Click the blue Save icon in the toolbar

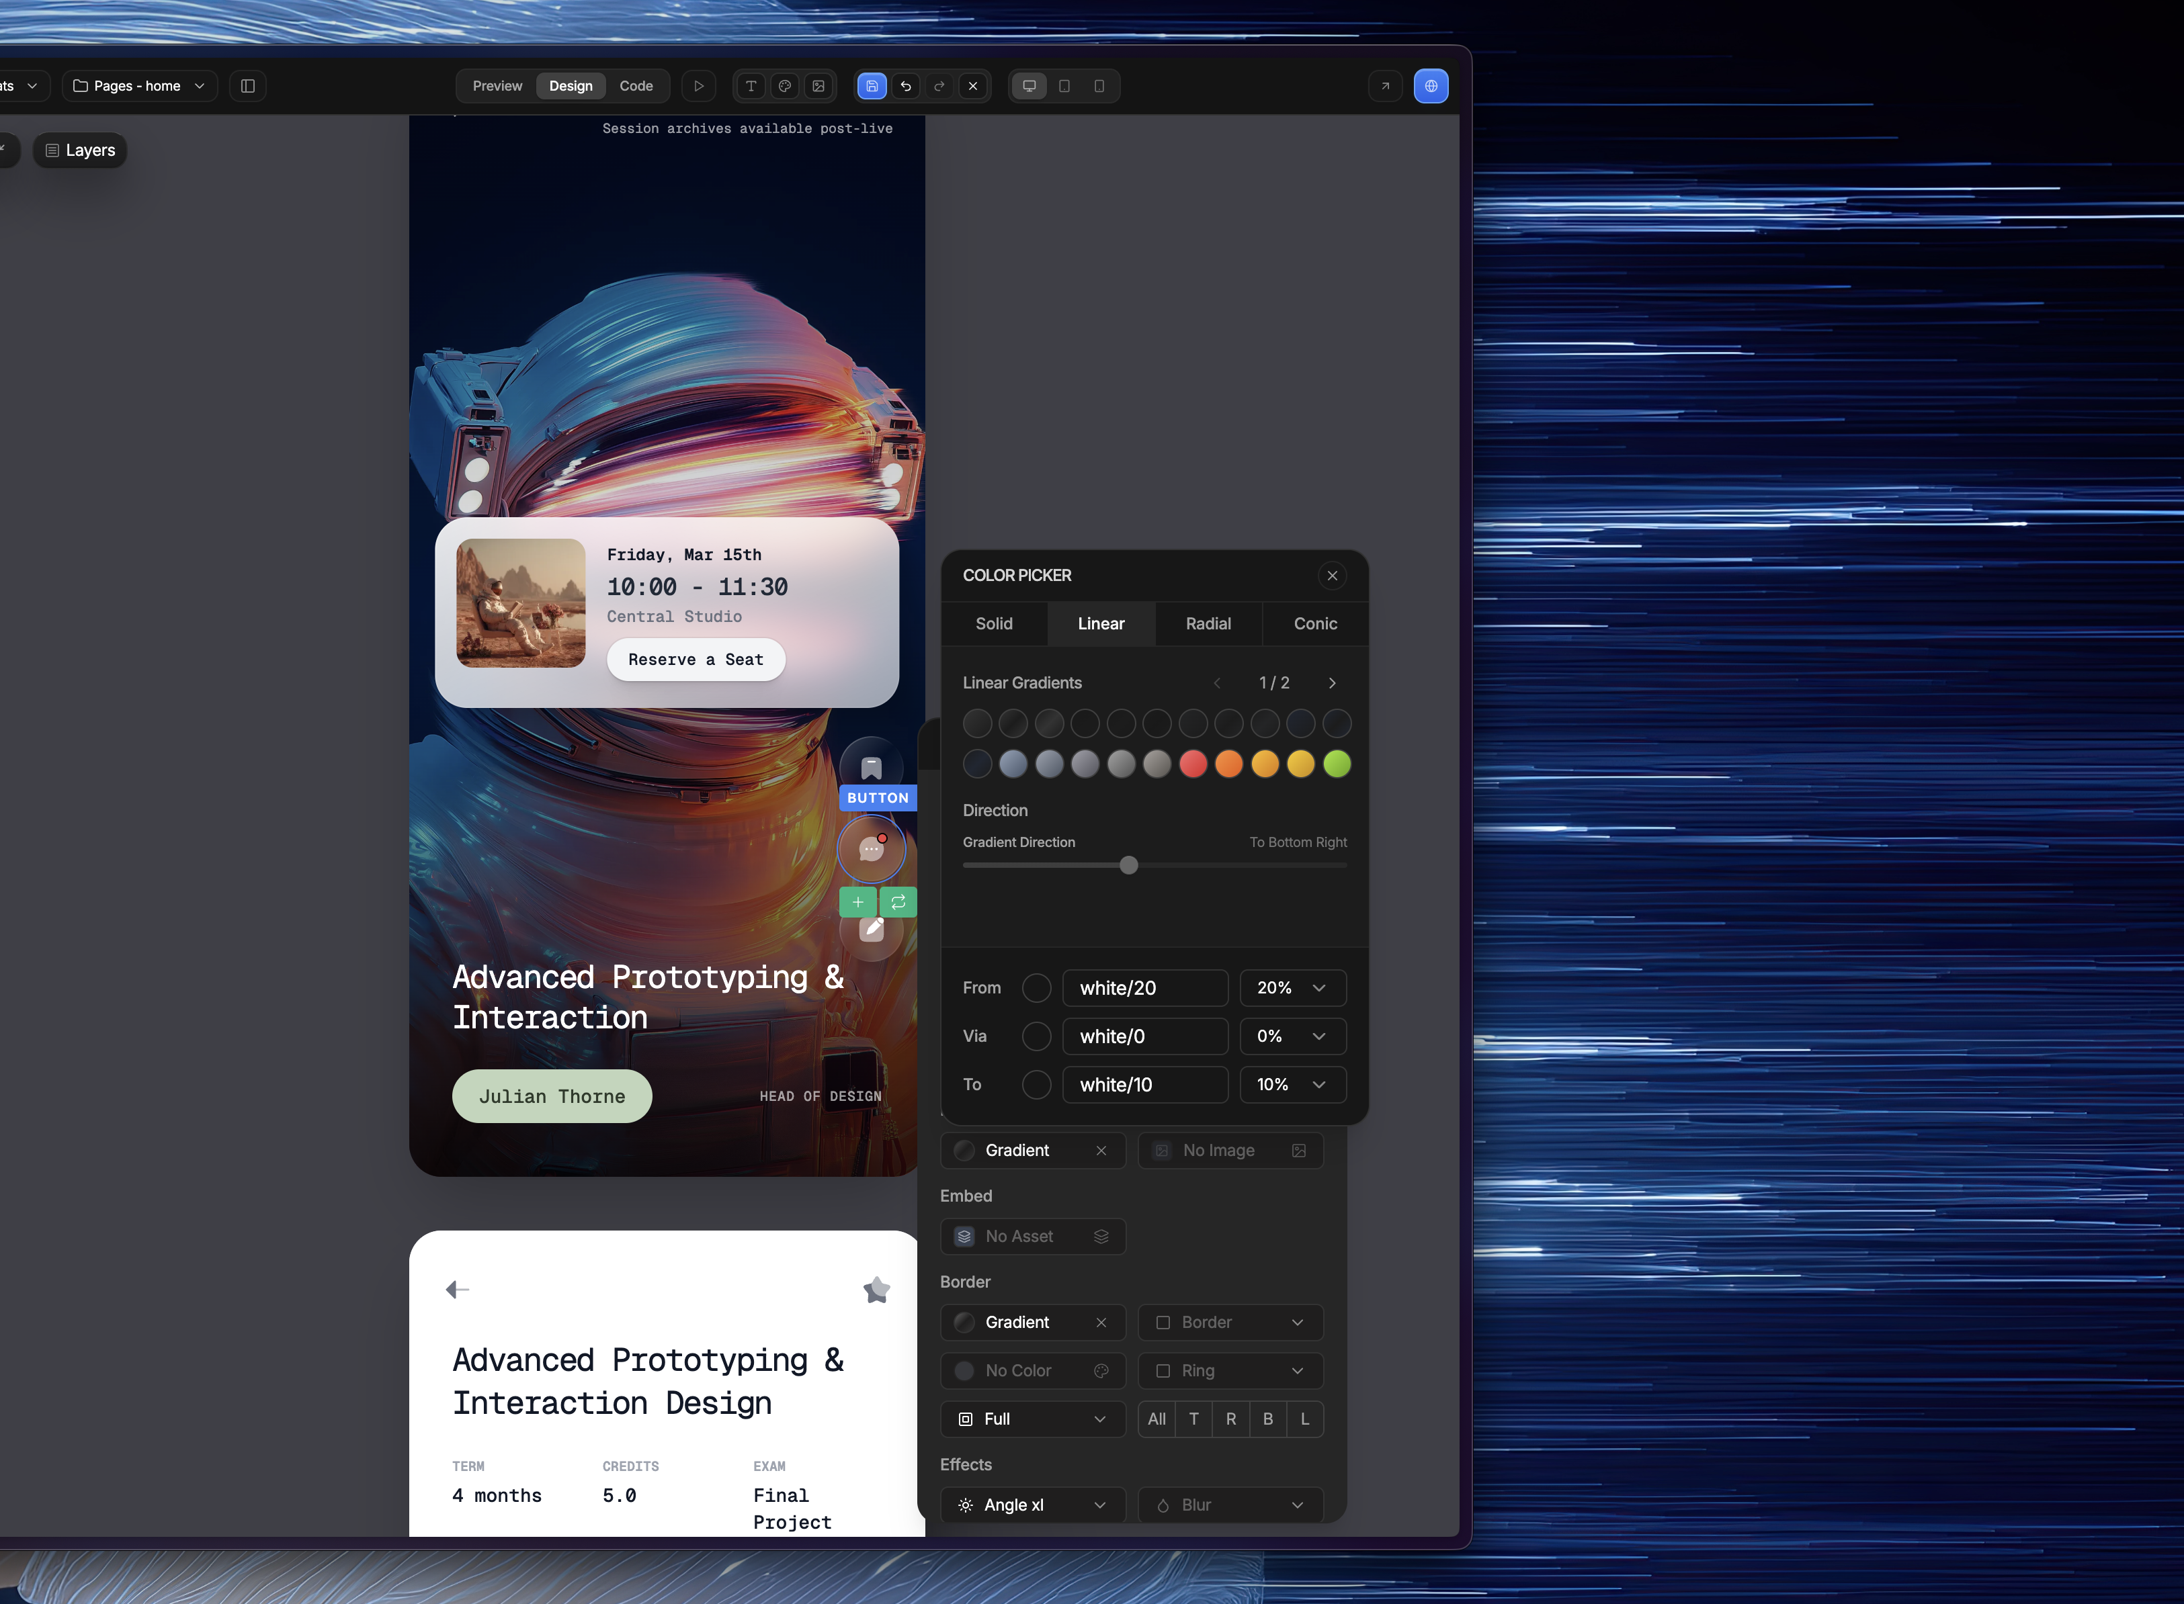click(x=872, y=85)
